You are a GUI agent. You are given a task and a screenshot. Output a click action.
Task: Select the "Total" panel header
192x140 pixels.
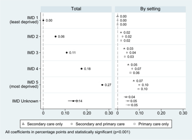click(x=76, y=9)
